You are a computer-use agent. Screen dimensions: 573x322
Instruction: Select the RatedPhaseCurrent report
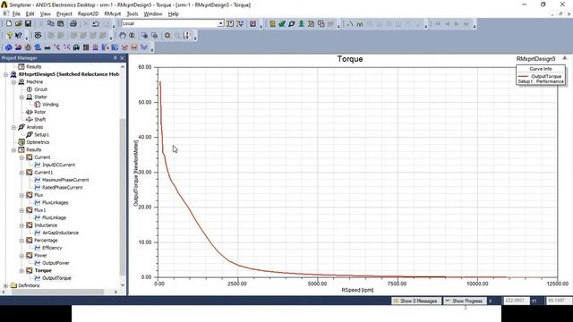coord(62,188)
